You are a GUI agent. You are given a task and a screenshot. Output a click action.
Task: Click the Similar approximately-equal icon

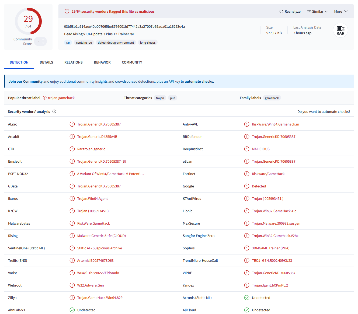tap(309, 11)
